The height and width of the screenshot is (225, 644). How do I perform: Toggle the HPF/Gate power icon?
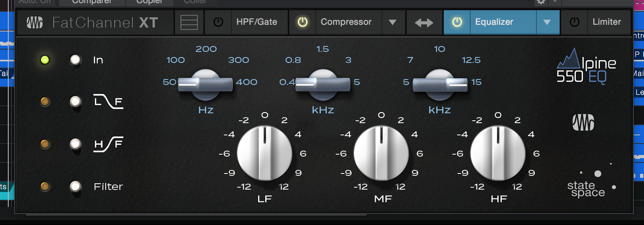218,22
